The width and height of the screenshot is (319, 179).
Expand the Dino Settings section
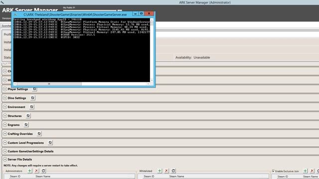click(x=5, y=98)
